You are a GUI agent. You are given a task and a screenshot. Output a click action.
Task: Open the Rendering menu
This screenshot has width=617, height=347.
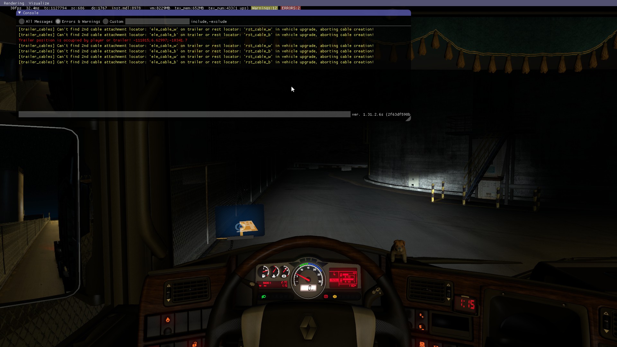pyautogui.click(x=14, y=3)
